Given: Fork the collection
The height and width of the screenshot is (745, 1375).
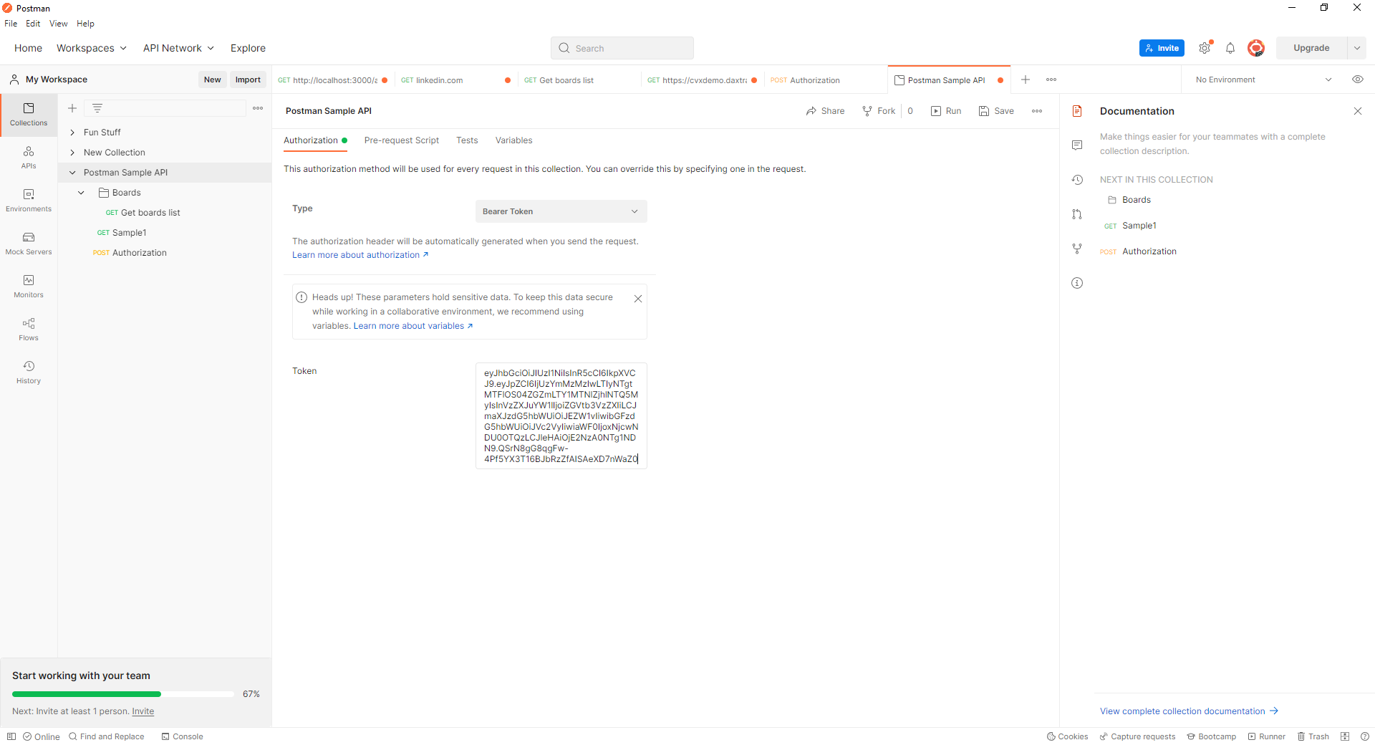Looking at the screenshot, I should tap(879, 111).
